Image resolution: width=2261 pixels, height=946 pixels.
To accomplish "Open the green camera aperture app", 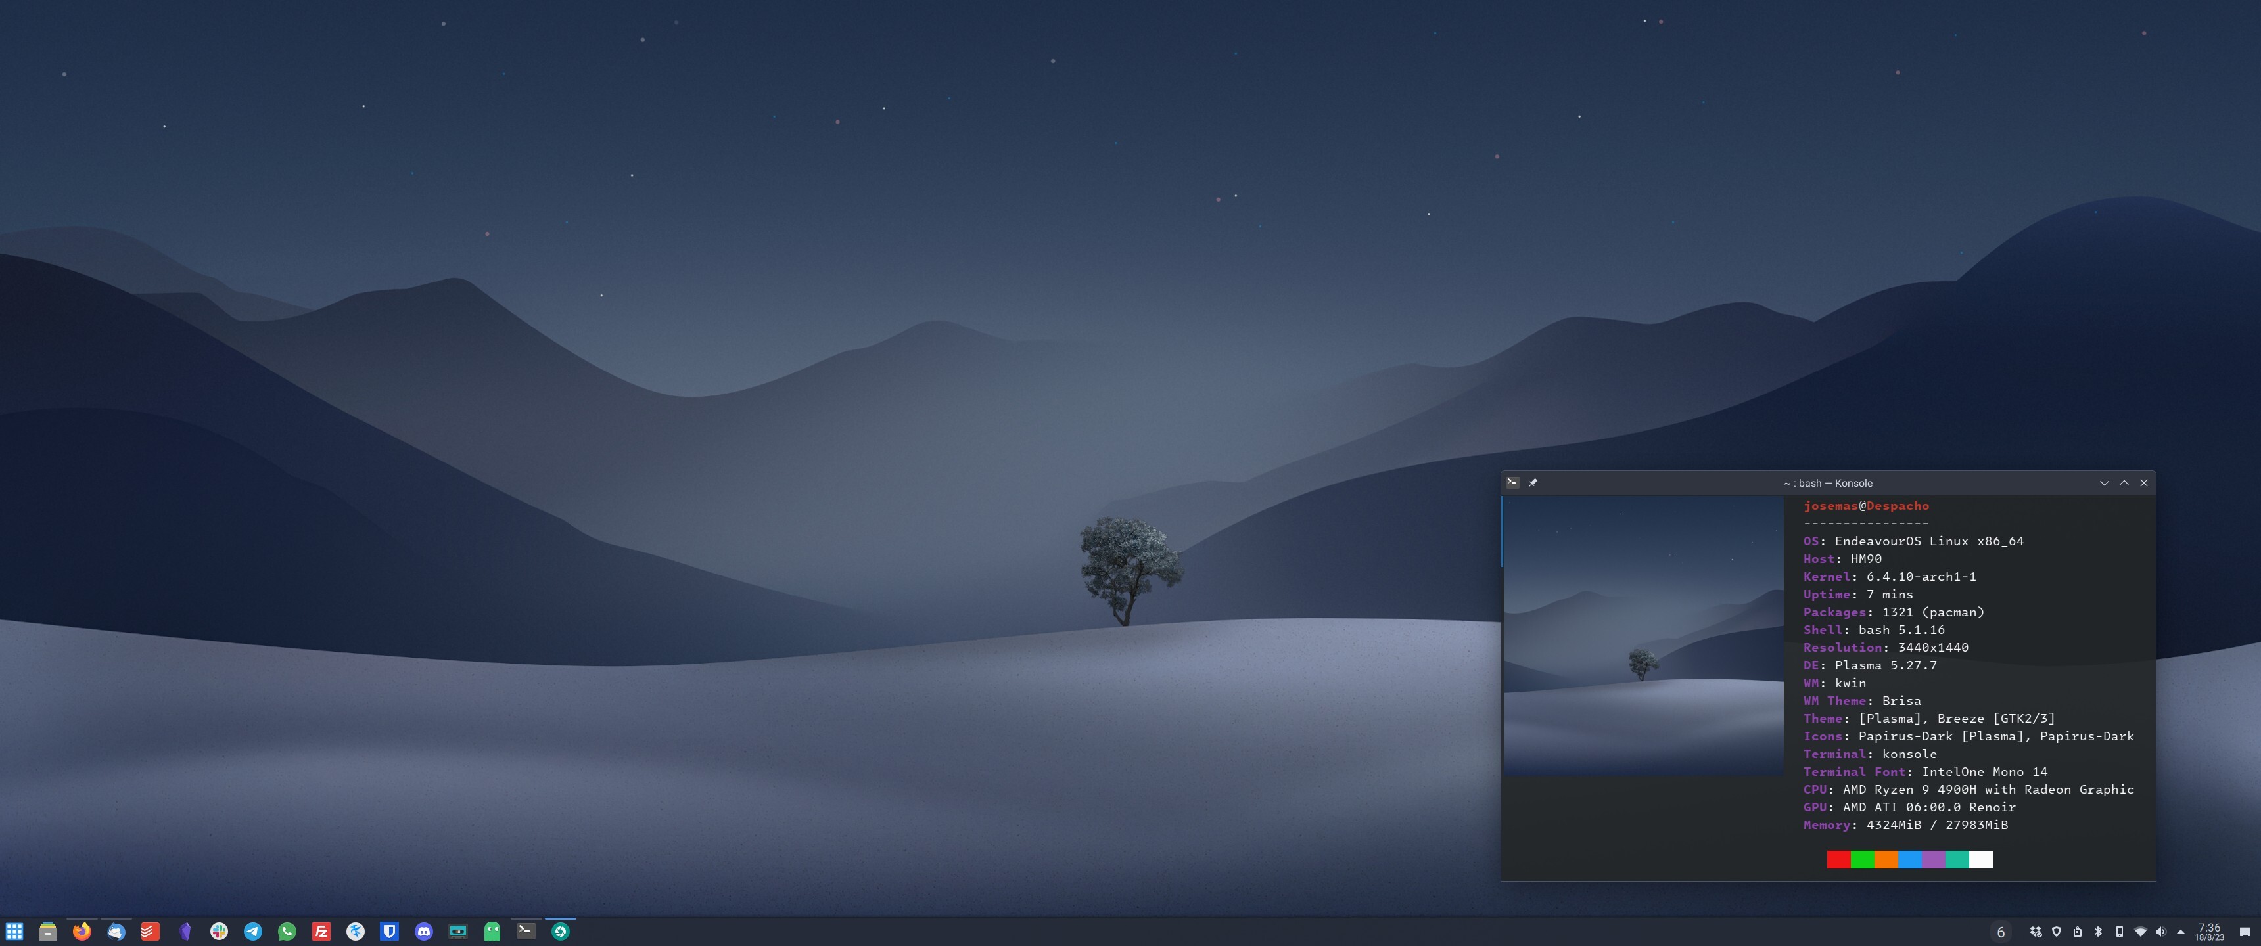I will (561, 931).
